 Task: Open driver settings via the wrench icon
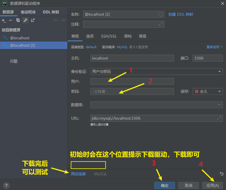click(25, 20)
